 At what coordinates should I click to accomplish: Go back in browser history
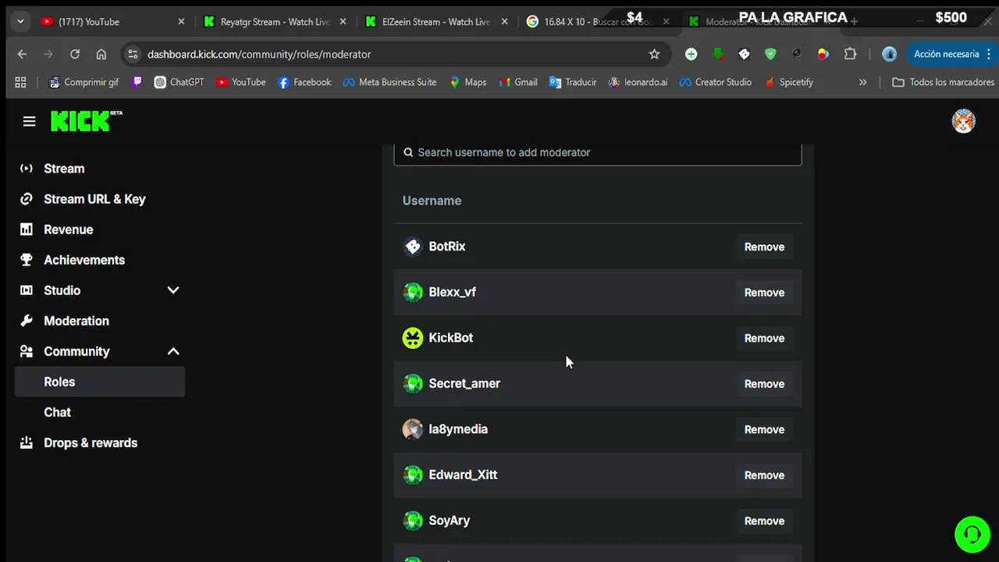[x=22, y=54]
